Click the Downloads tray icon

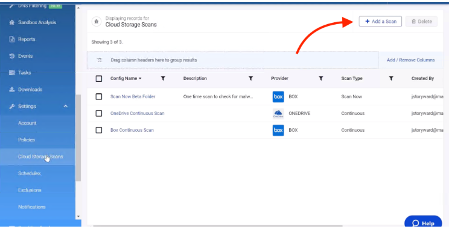point(11,89)
